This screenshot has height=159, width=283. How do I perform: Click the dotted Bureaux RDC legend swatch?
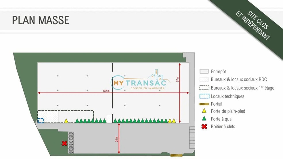pyautogui.click(x=204, y=80)
